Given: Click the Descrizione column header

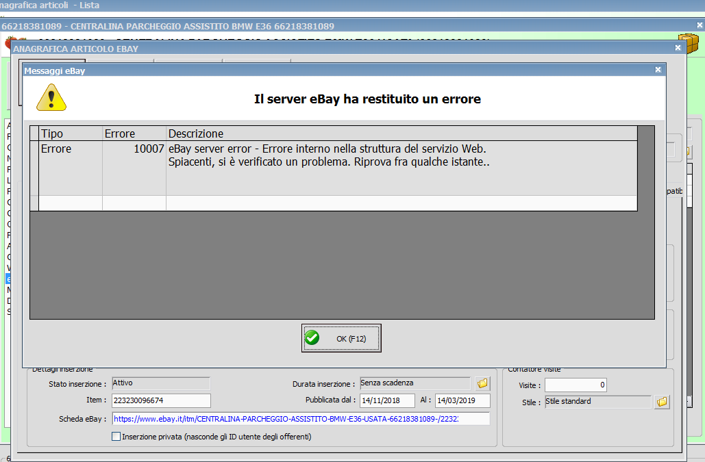Looking at the screenshot, I should click(401, 133).
